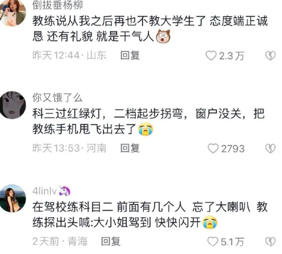Click comment text about 科三过红绿灯
The height and width of the screenshot is (254, 282).
(x=149, y=121)
